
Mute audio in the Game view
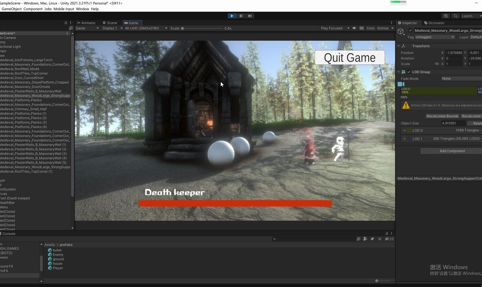coord(354,28)
